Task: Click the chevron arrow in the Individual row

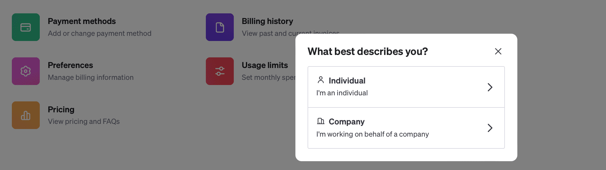Action: tap(490, 87)
